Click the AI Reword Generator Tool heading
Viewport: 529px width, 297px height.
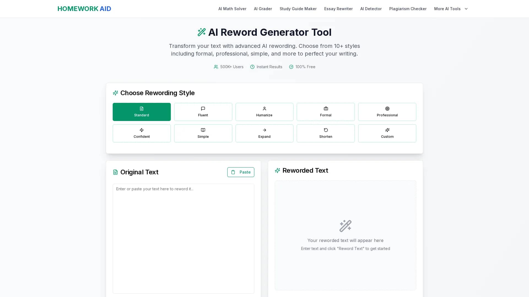tap(270, 32)
